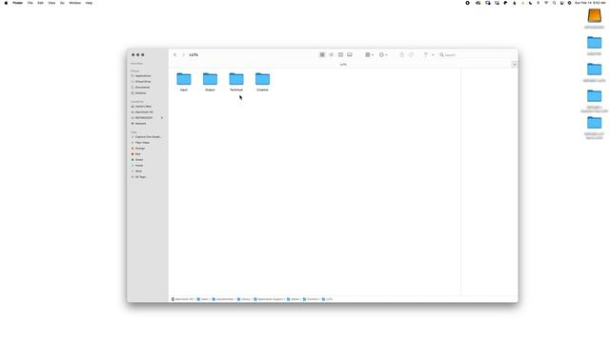
Task: Open the Help menu
Action: 89,3
